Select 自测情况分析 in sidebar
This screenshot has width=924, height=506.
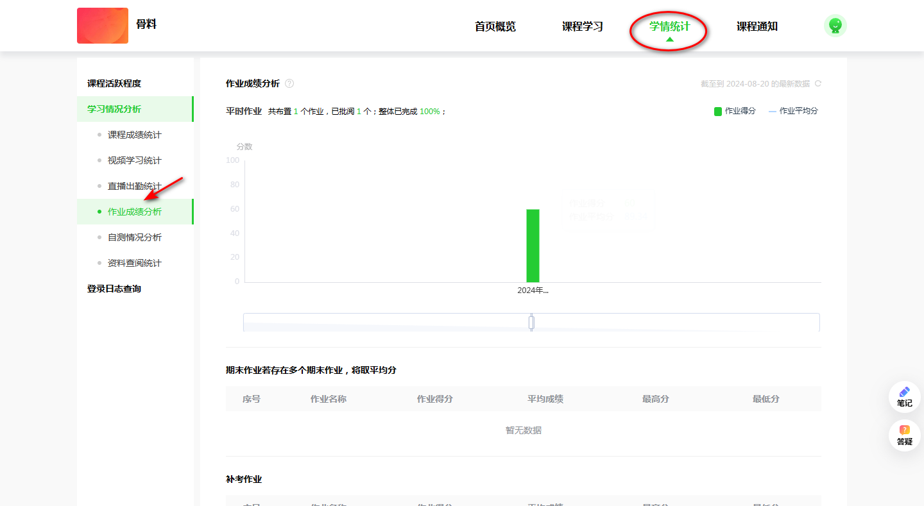tap(135, 237)
